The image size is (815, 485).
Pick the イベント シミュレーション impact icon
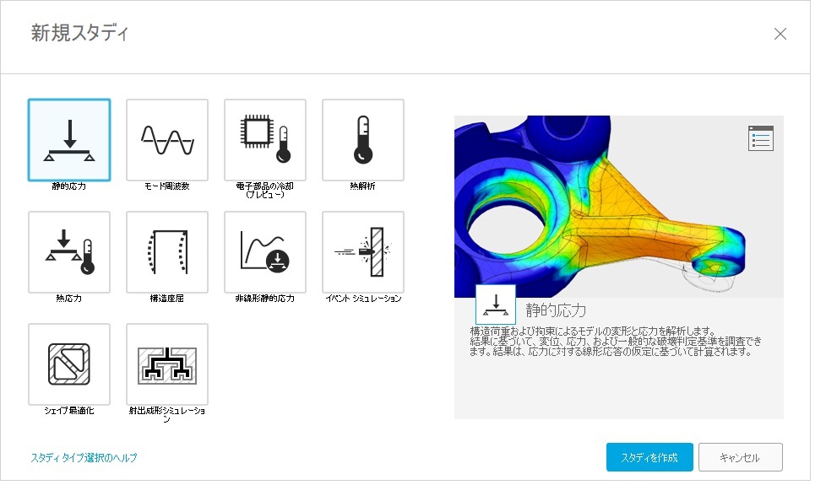(x=363, y=252)
